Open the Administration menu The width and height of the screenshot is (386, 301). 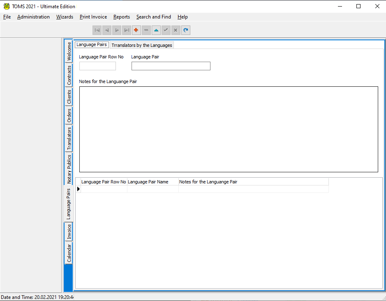pyautogui.click(x=33, y=17)
